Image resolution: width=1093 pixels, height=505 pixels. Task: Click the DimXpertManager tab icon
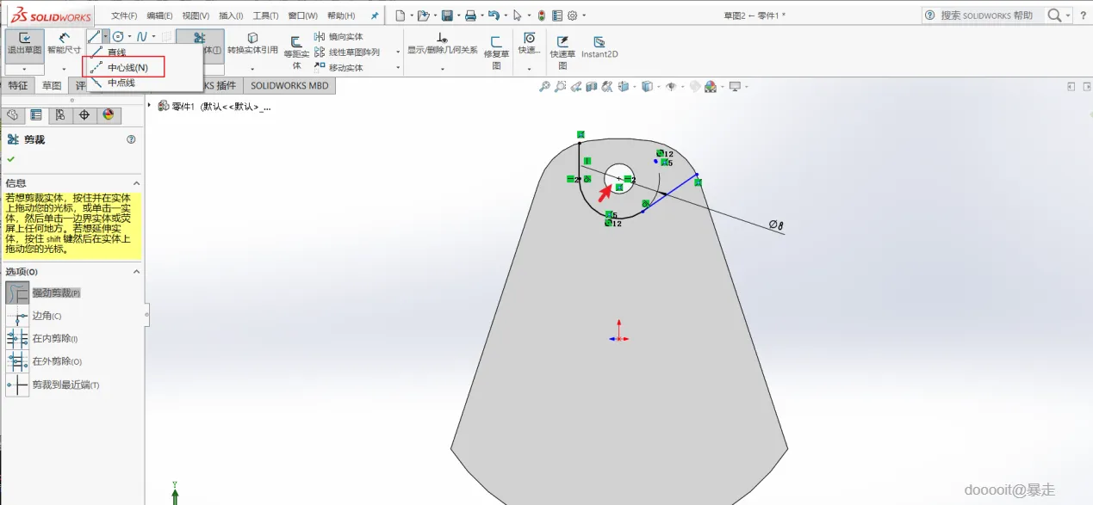(84, 115)
